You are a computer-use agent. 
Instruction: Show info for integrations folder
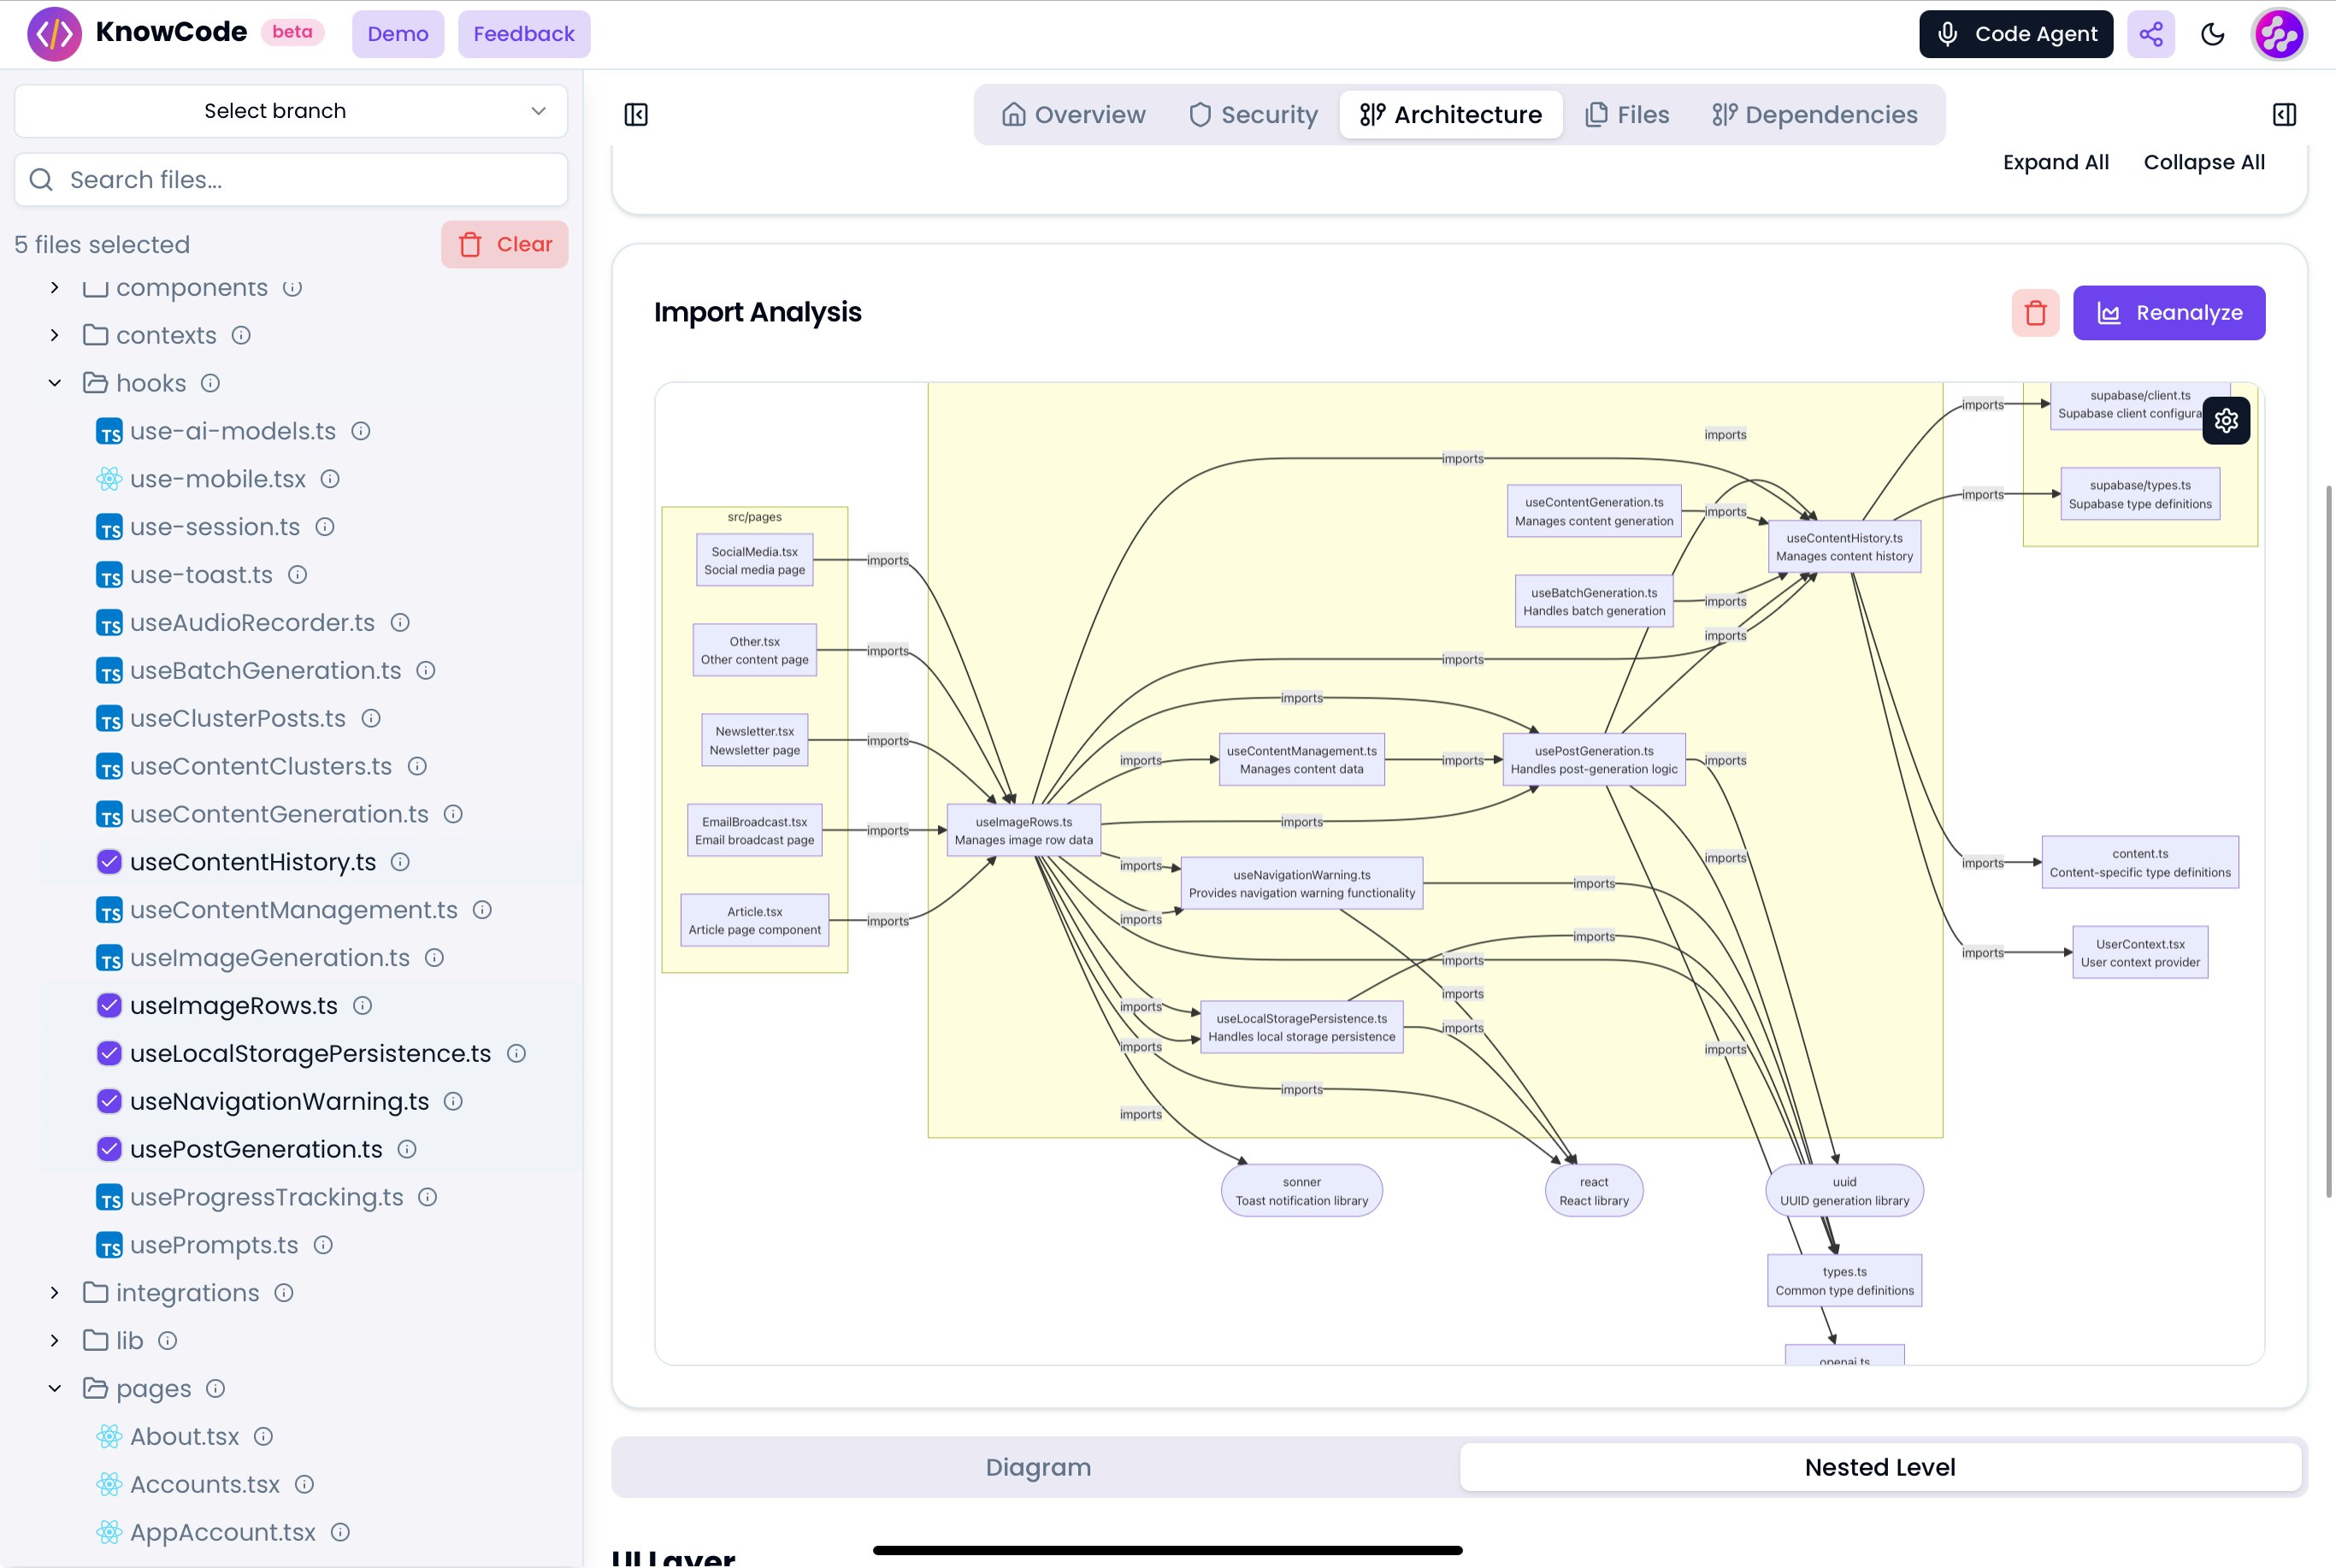point(284,1293)
